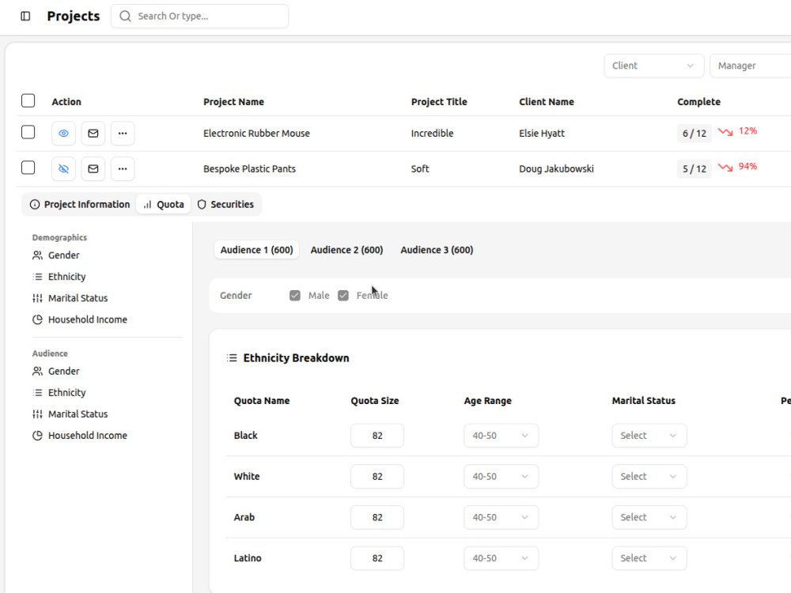The width and height of the screenshot is (791, 593).
Task: Open mail for Electronic Rubber Mouse
Action: click(x=93, y=133)
